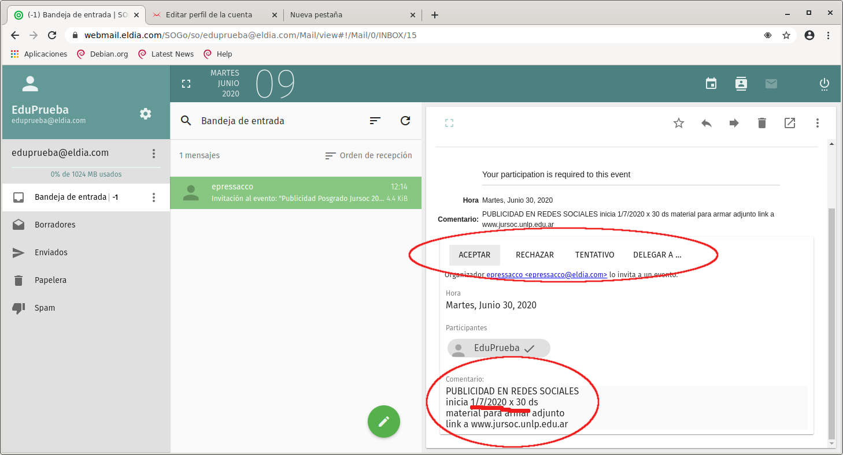Open the Borradores folder
The width and height of the screenshot is (843, 455).
click(55, 225)
